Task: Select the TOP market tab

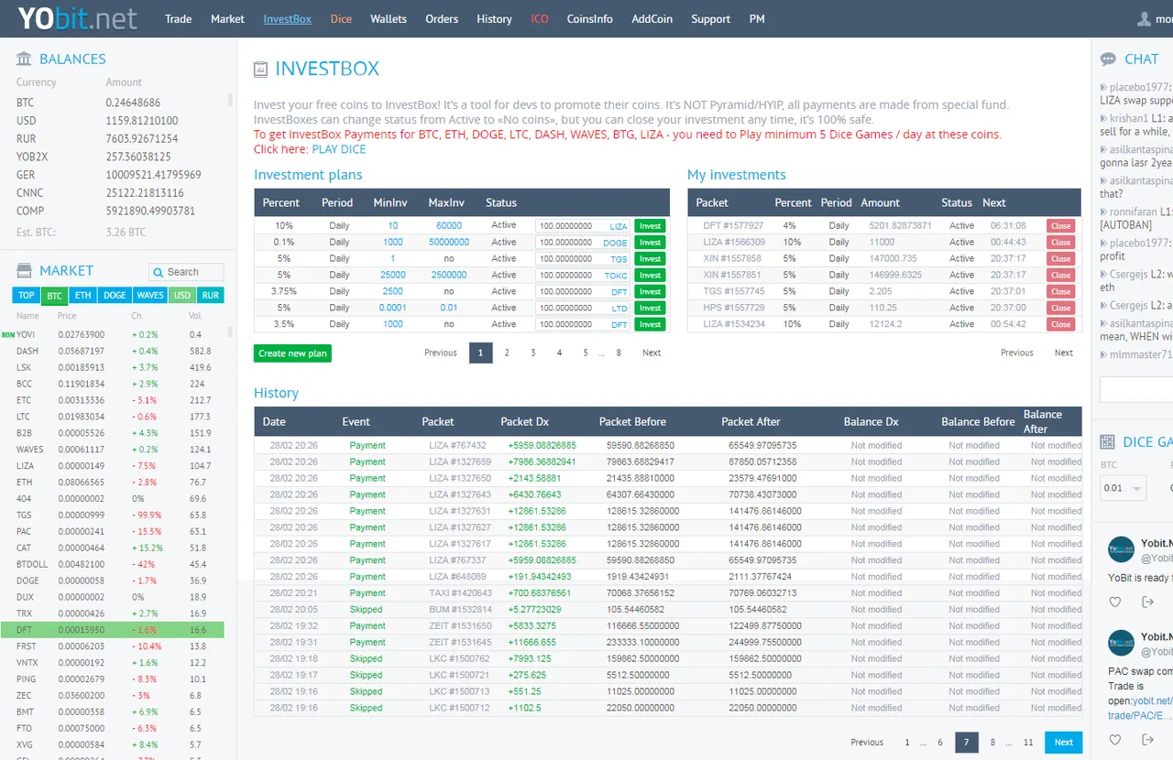Action: point(27,295)
